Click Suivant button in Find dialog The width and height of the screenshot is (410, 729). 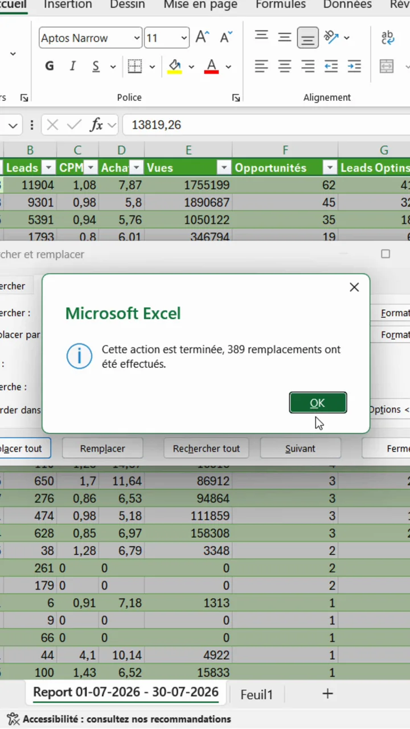300,448
